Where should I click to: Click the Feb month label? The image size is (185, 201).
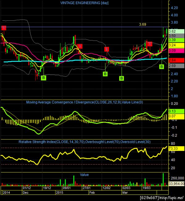point(92,192)
